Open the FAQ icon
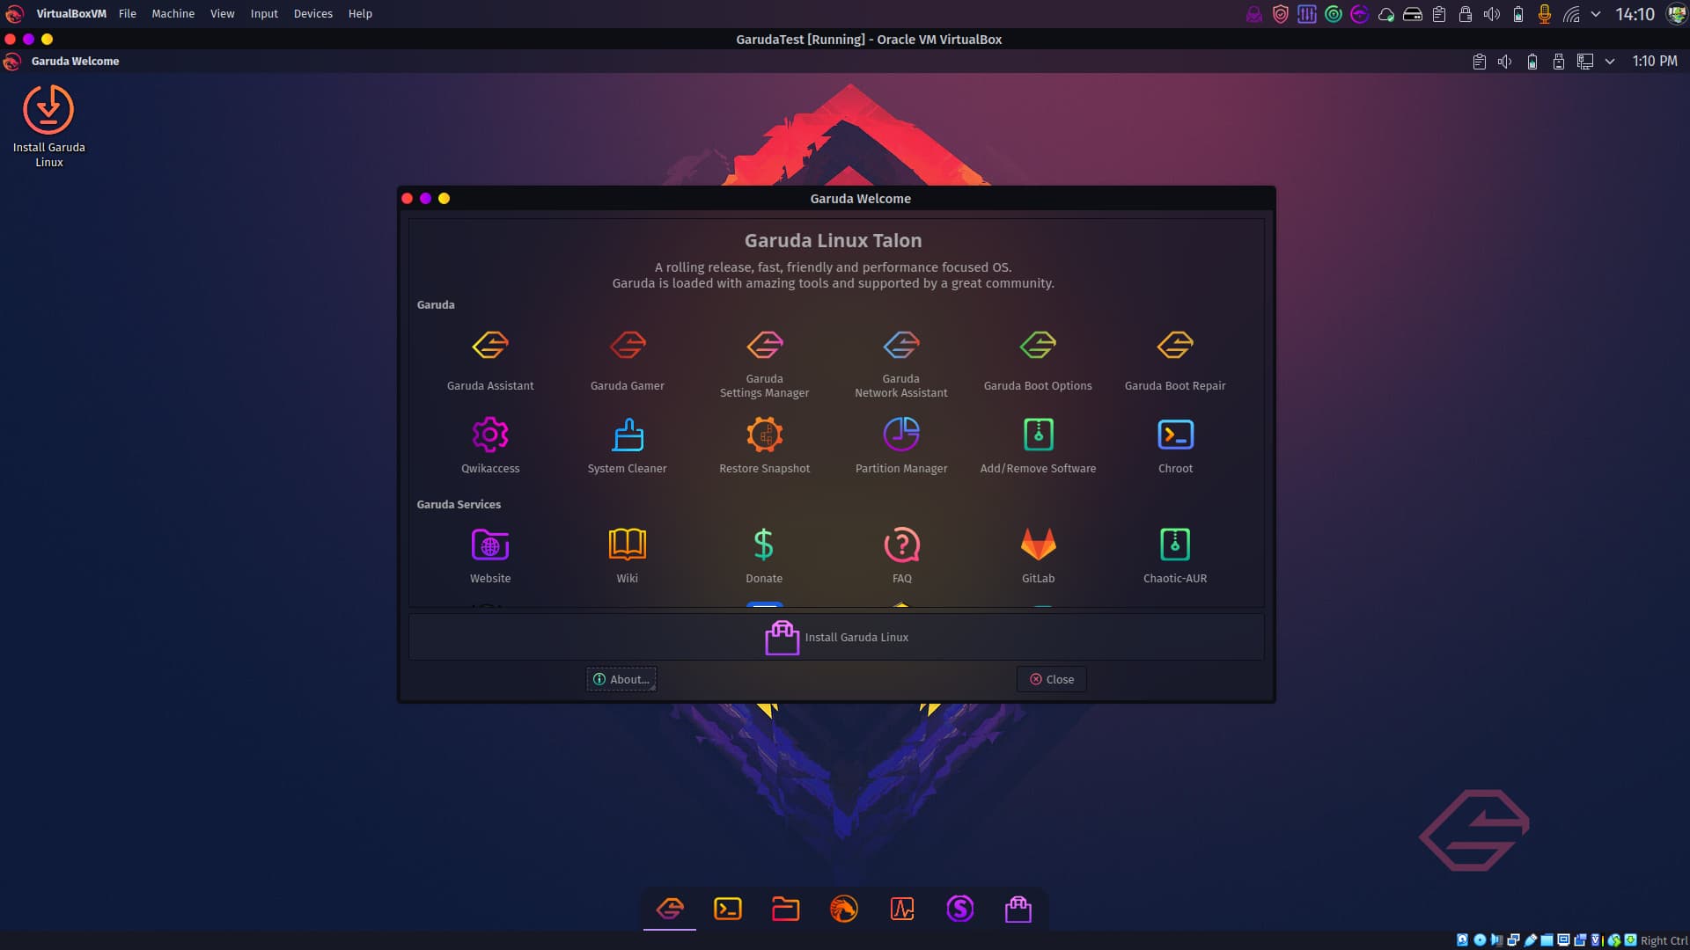Screen dimensions: 1690x950 pos(901,545)
